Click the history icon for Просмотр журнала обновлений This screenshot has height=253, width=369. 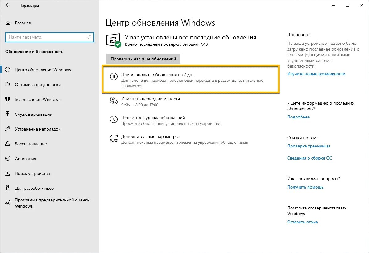click(x=114, y=119)
